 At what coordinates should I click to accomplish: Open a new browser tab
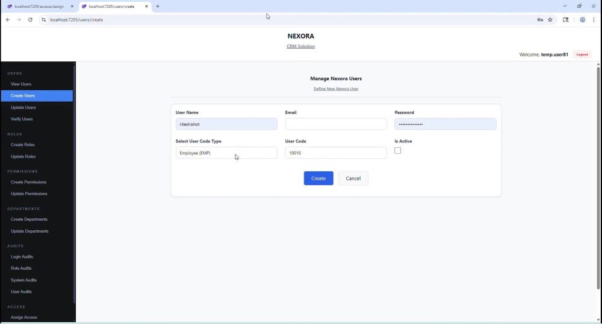157,6
